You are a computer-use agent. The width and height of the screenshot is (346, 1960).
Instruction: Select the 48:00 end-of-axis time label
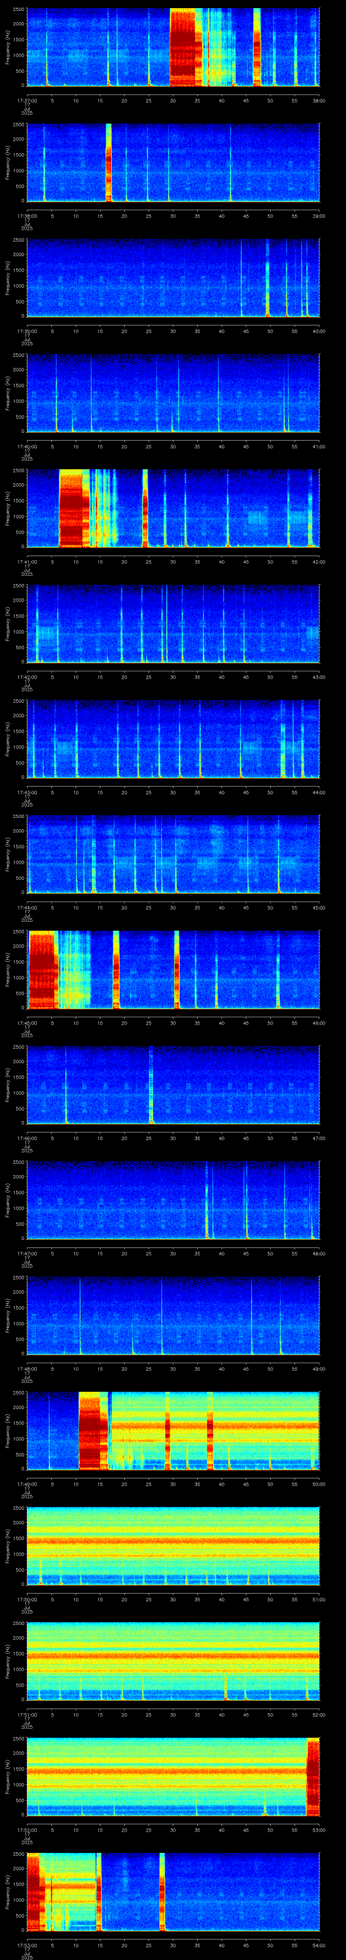pos(319,1254)
